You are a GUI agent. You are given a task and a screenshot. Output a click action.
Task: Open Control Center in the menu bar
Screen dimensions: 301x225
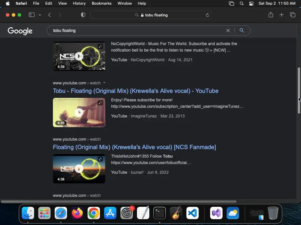251,4
